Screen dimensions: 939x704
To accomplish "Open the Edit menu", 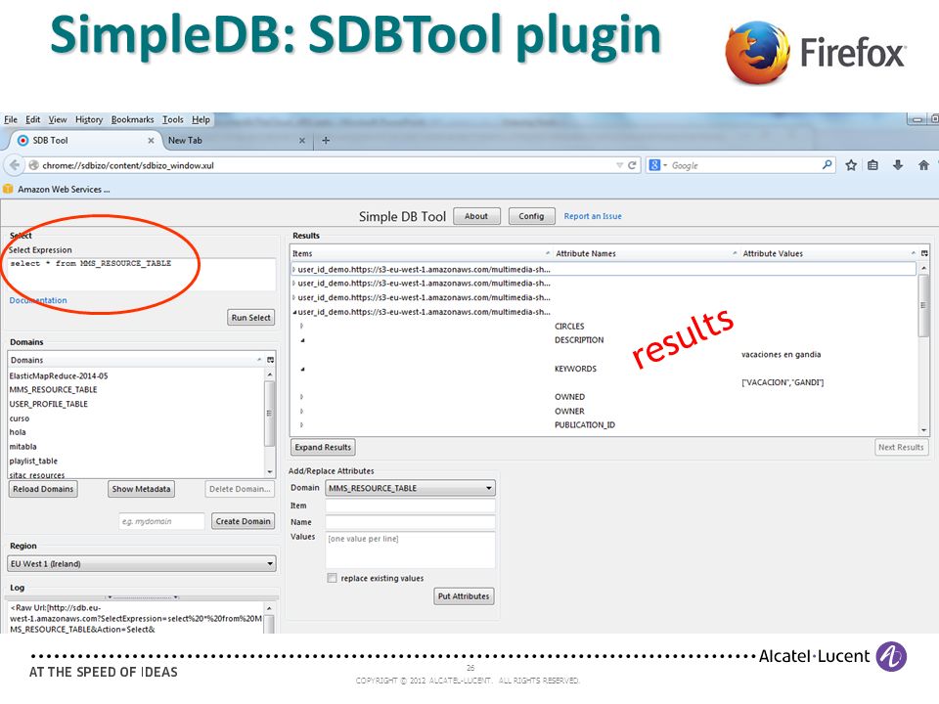I will pyautogui.click(x=33, y=119).
